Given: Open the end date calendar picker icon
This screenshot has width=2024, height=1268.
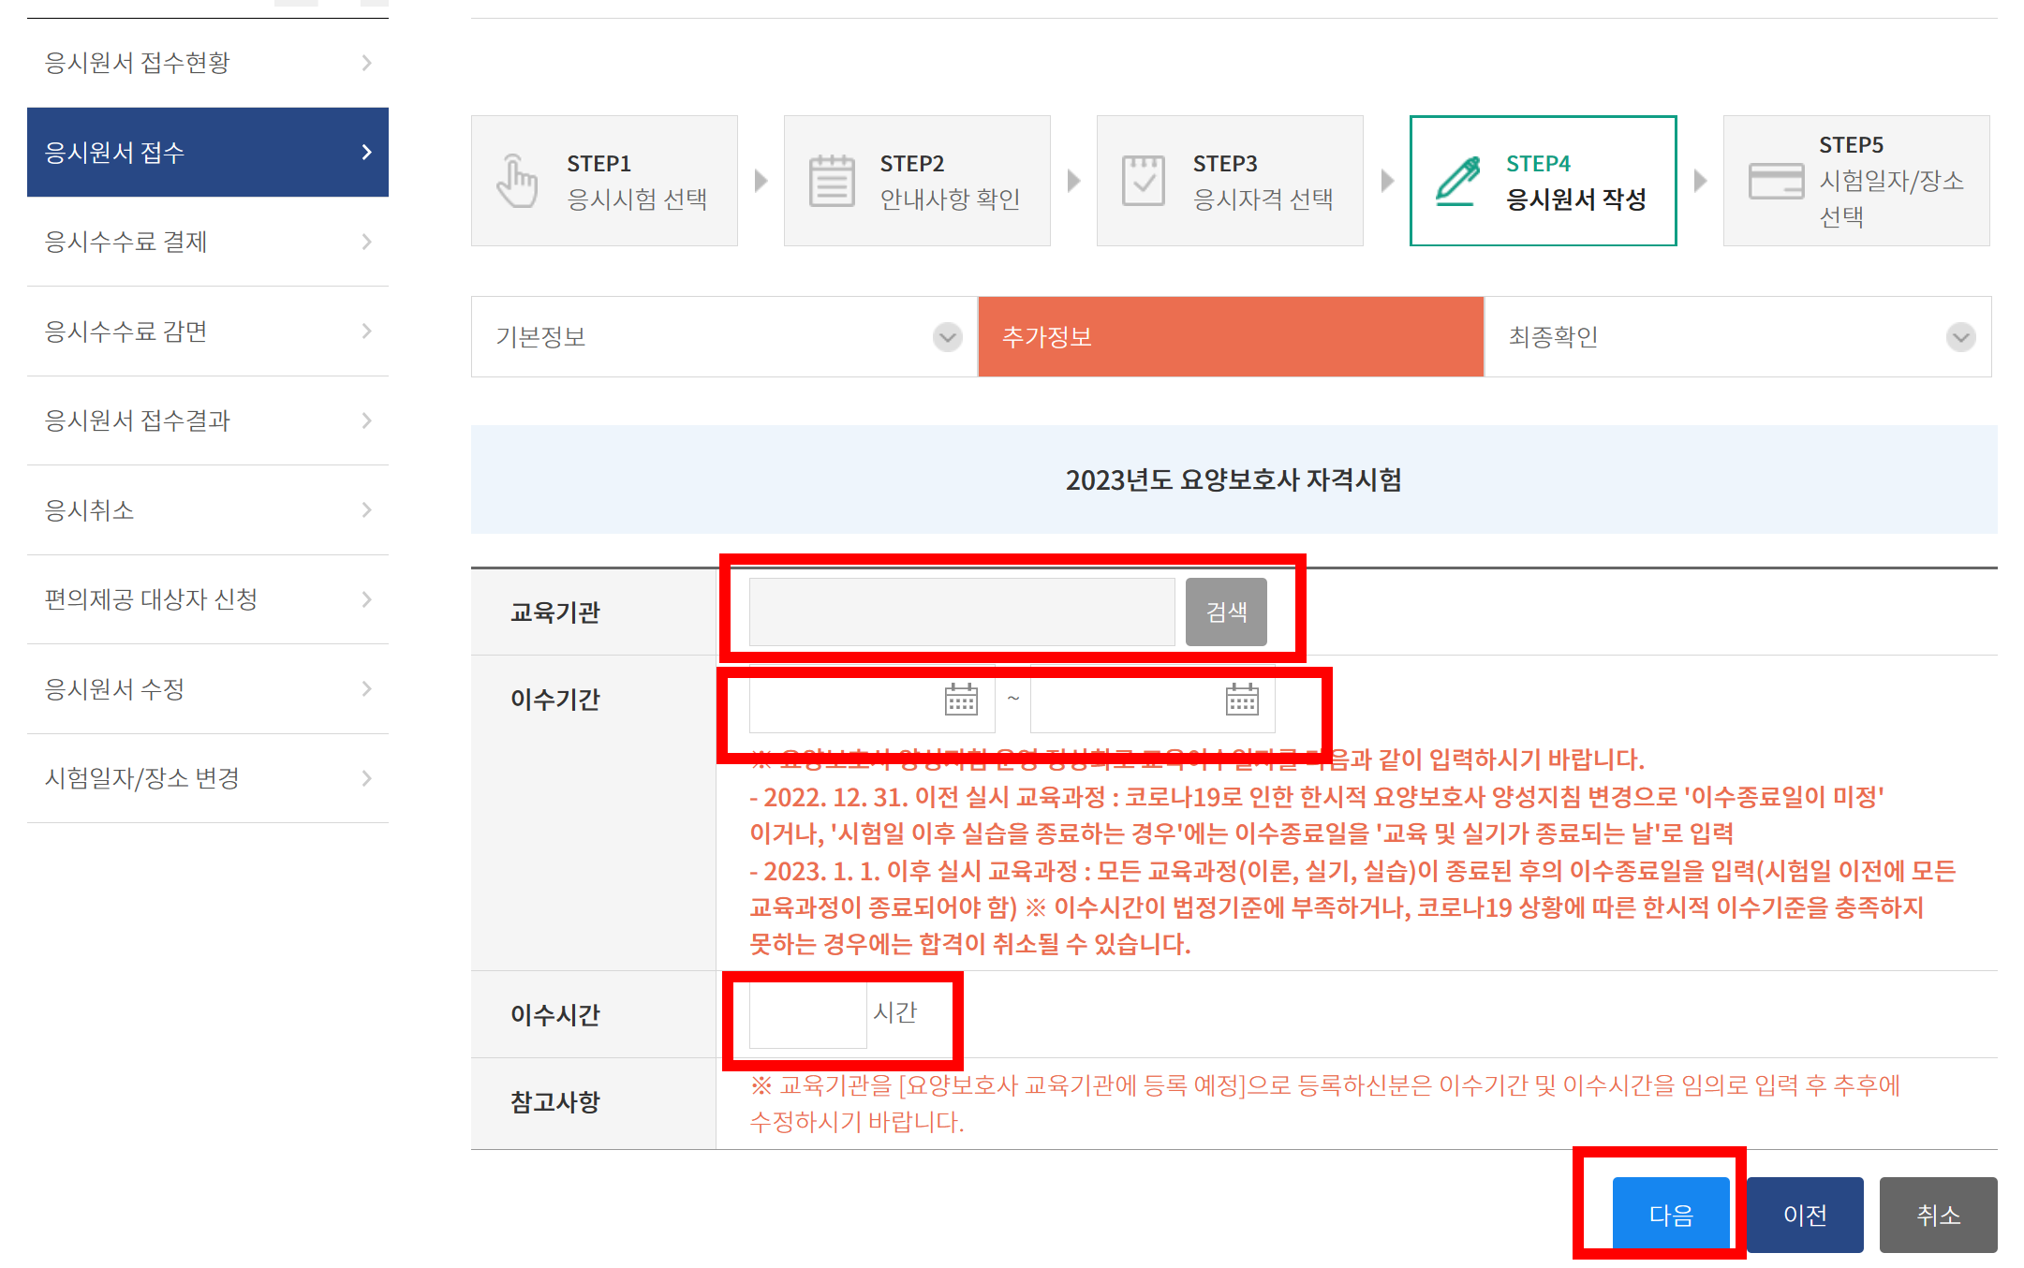Looking at the screenshot, I should click(x=1242, y=699).
